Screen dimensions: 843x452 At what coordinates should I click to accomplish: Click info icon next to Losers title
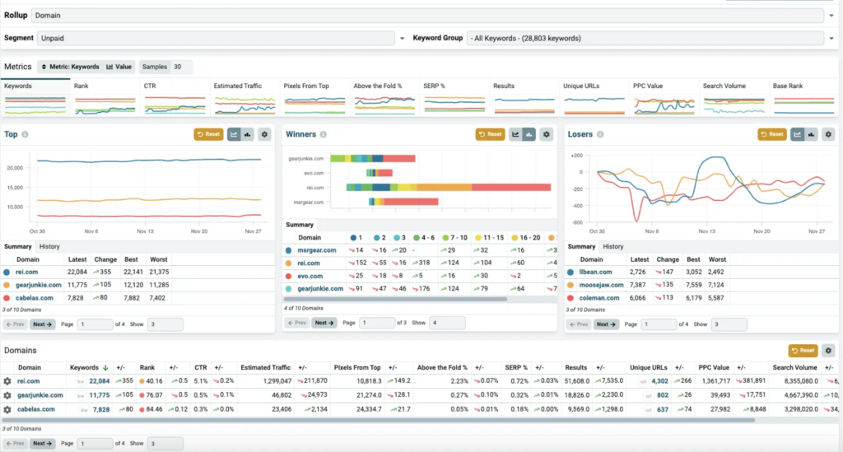tap(600, 134)
